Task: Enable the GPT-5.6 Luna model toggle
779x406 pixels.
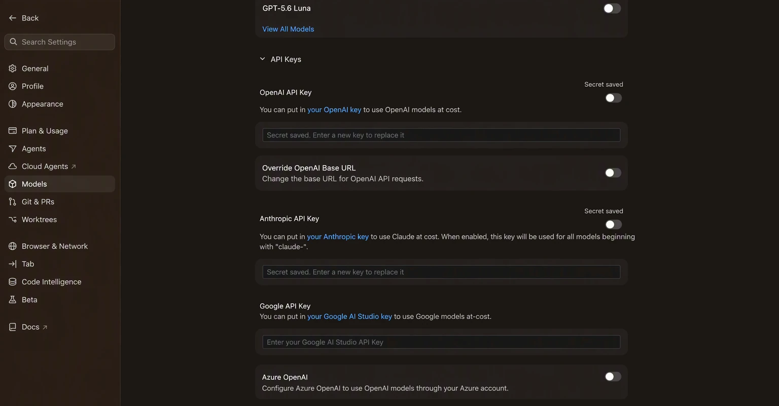Action: click(612, 8)
